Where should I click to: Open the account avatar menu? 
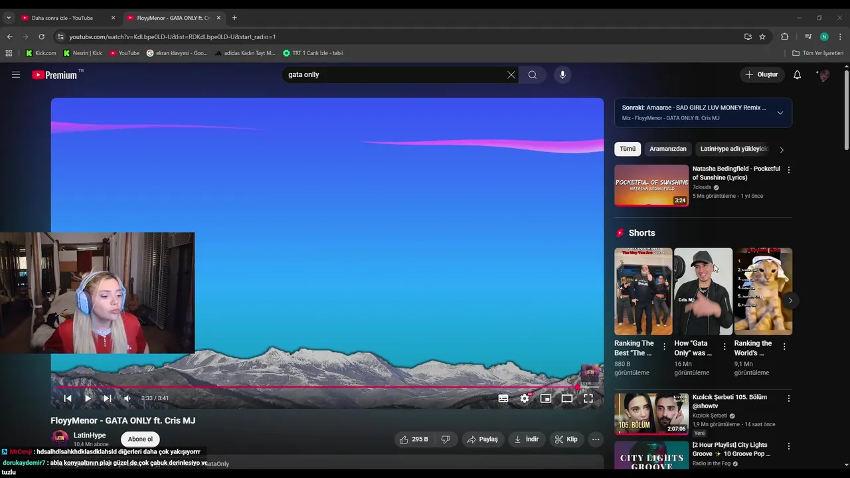click(824, 75)
